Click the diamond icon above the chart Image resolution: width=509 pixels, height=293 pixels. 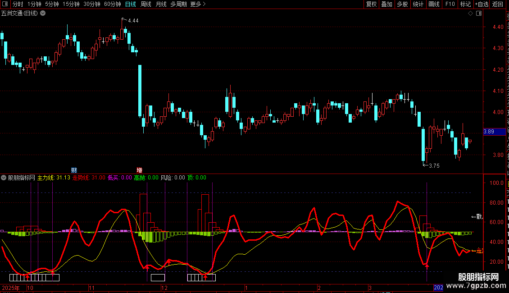point(470,14)
